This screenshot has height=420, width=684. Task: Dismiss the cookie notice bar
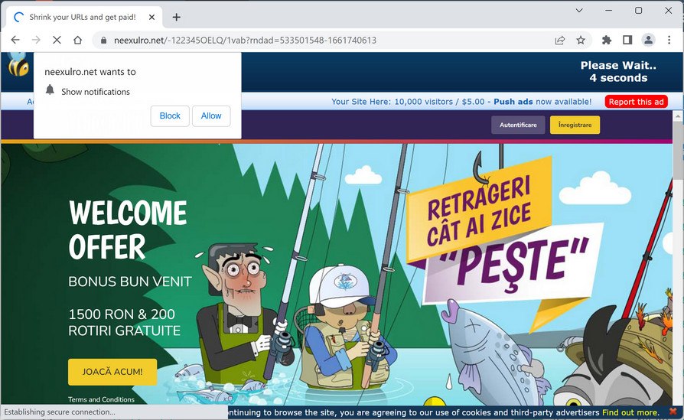(x=673, y=412)
